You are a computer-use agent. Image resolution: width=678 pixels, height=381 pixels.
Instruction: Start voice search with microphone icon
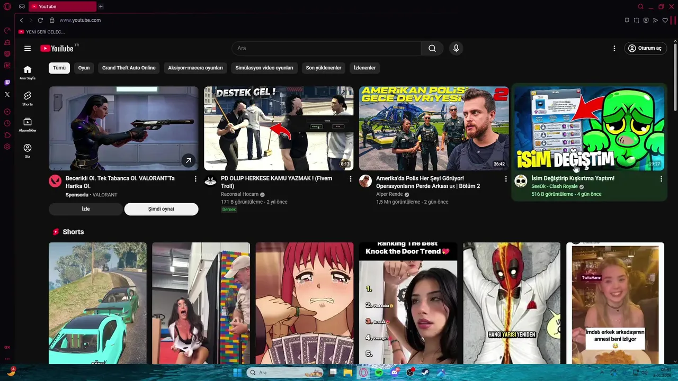click(456, 48)
